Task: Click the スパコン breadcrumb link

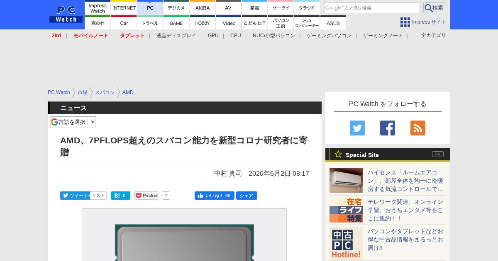Action: coord(105,92)
